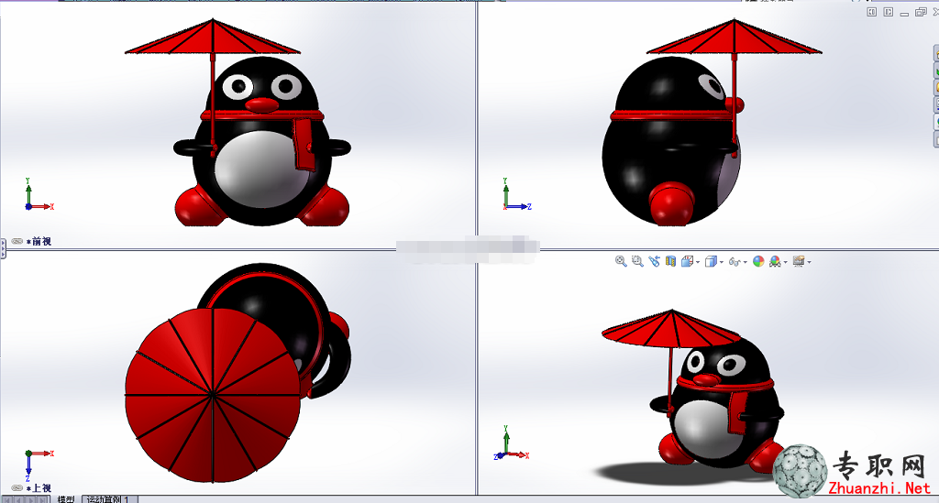Click the tile left window button
Viewport: 939px width, 503px height.
(x=871, y=12)
